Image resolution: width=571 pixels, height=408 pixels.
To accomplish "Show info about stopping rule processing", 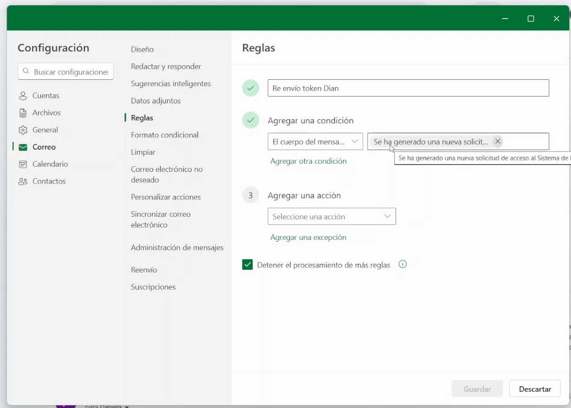I will click(x=402, y=264).
